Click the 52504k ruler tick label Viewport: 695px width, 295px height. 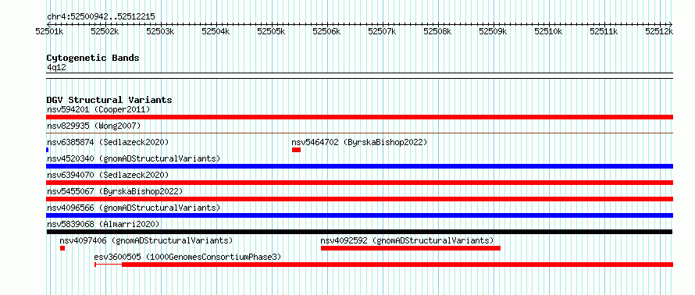216,31
